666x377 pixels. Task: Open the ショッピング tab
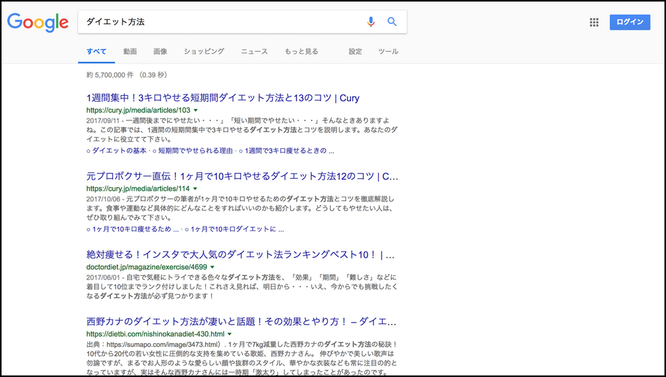(204, 51)
